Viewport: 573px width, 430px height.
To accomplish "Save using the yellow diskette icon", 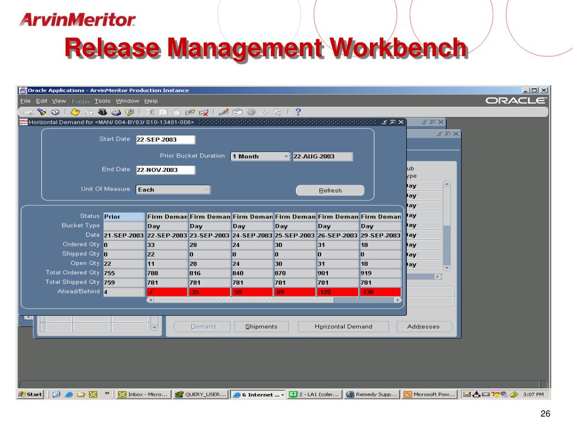I will pos(75,112).
